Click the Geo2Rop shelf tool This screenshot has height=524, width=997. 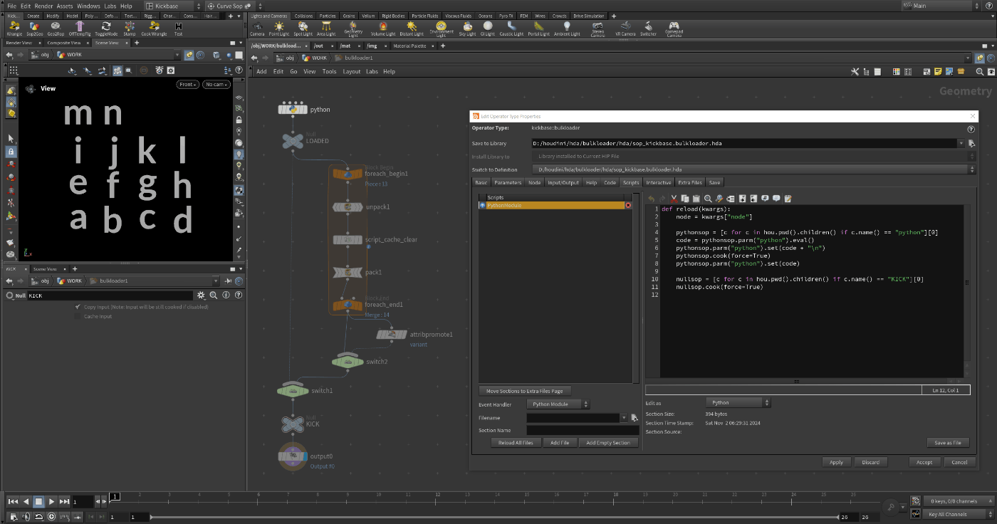pos(56,28)
